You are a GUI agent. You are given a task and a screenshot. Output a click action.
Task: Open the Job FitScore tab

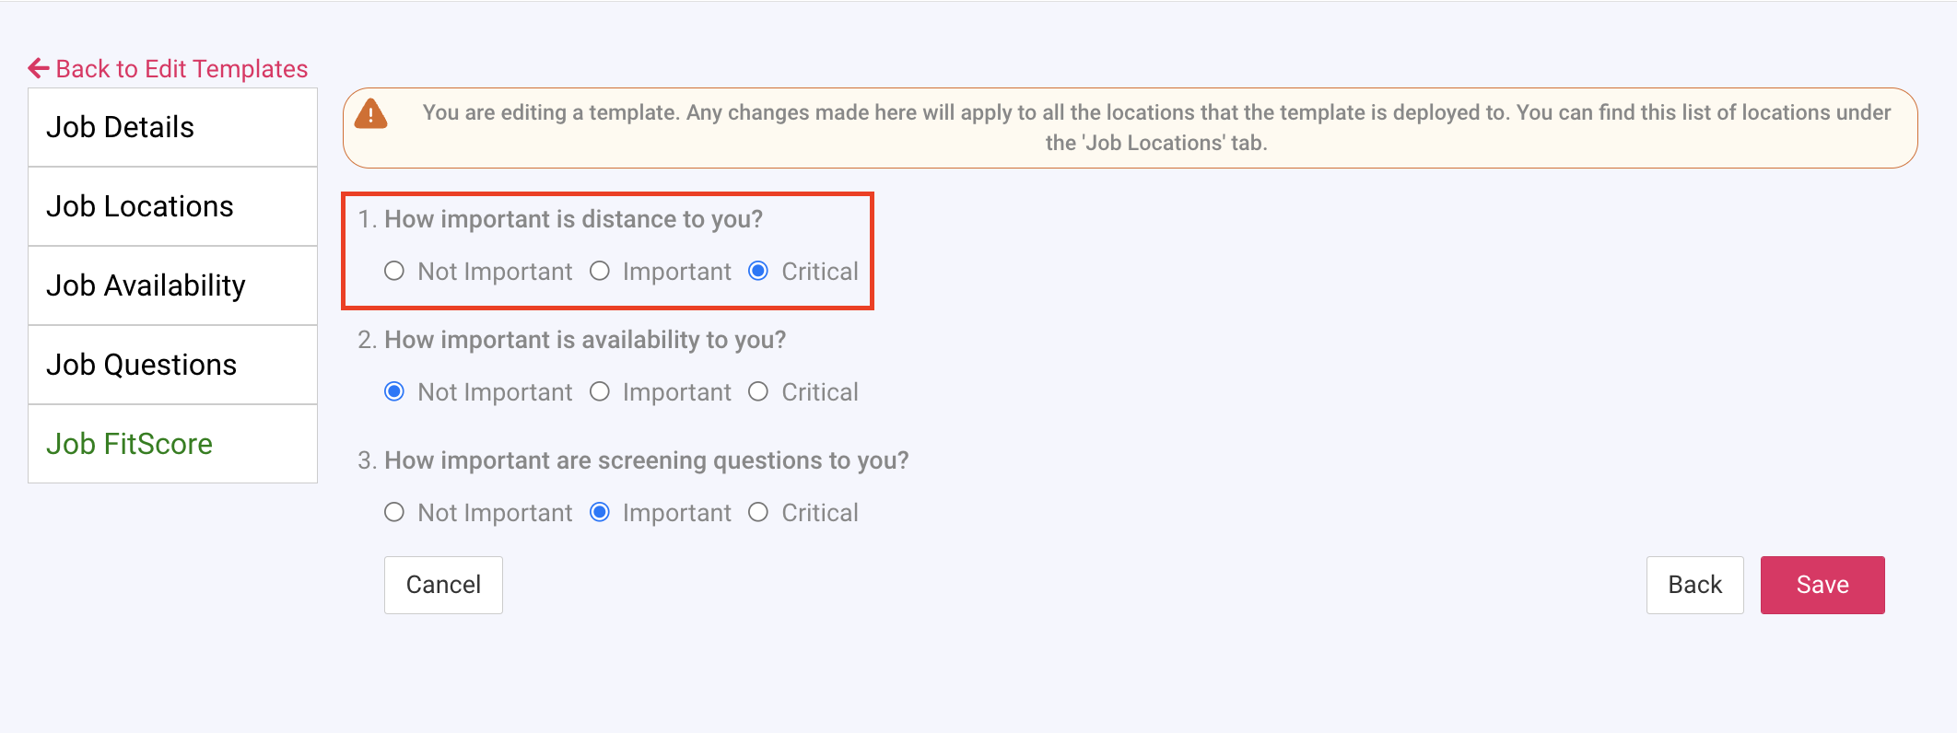173,444
